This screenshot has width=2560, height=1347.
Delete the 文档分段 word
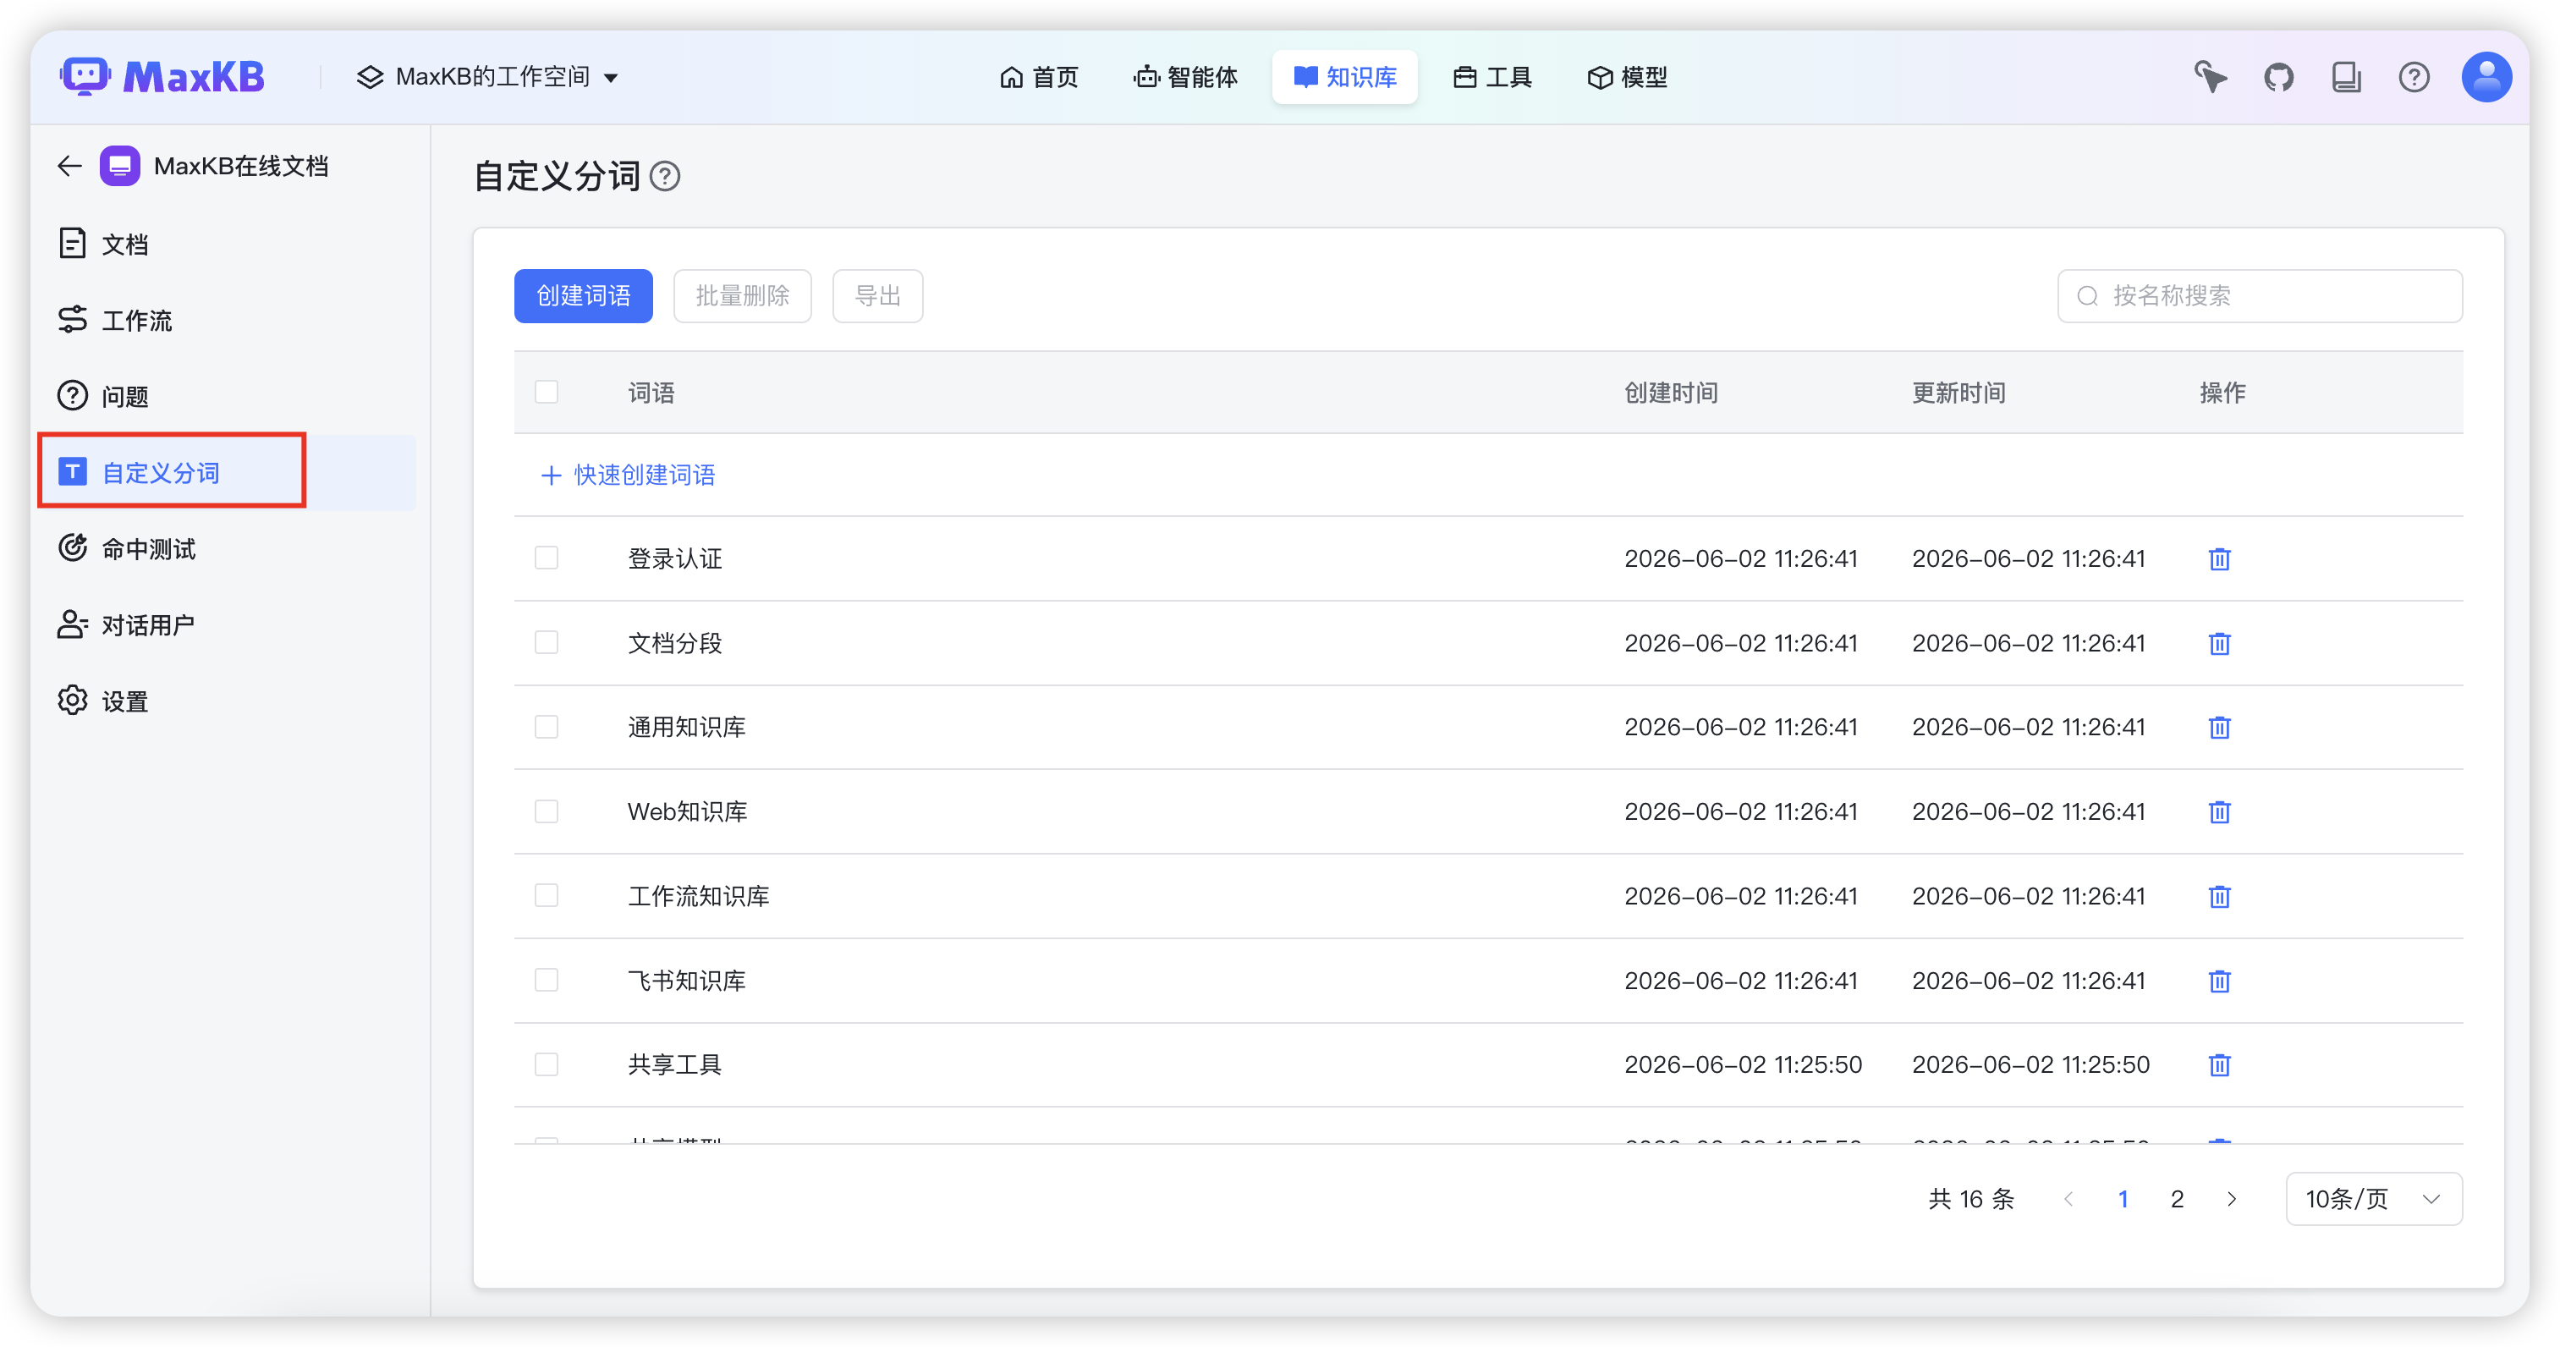click(x=2219, y=643)
